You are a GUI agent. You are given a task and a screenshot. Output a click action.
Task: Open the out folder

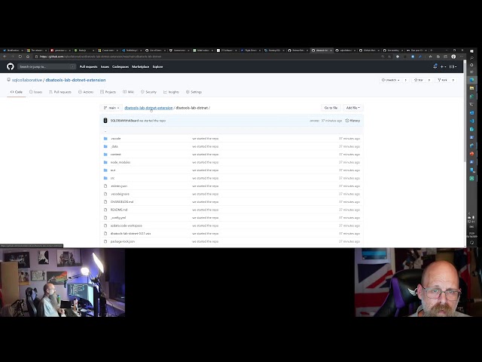113,170
